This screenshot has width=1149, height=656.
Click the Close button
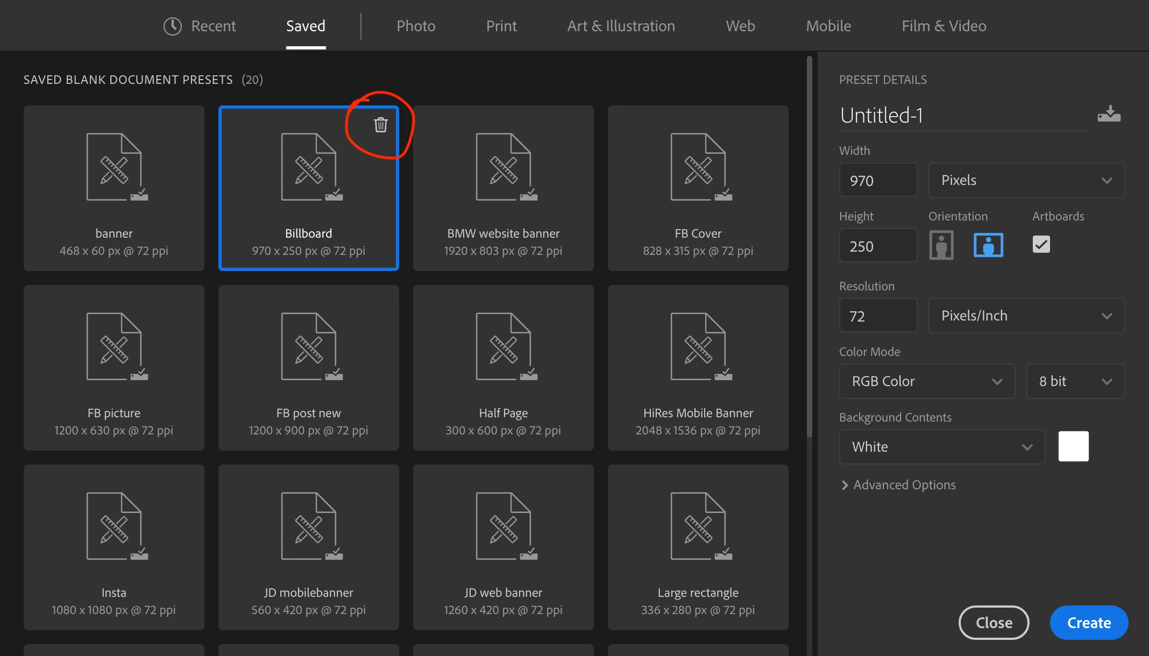pos(994,623)
